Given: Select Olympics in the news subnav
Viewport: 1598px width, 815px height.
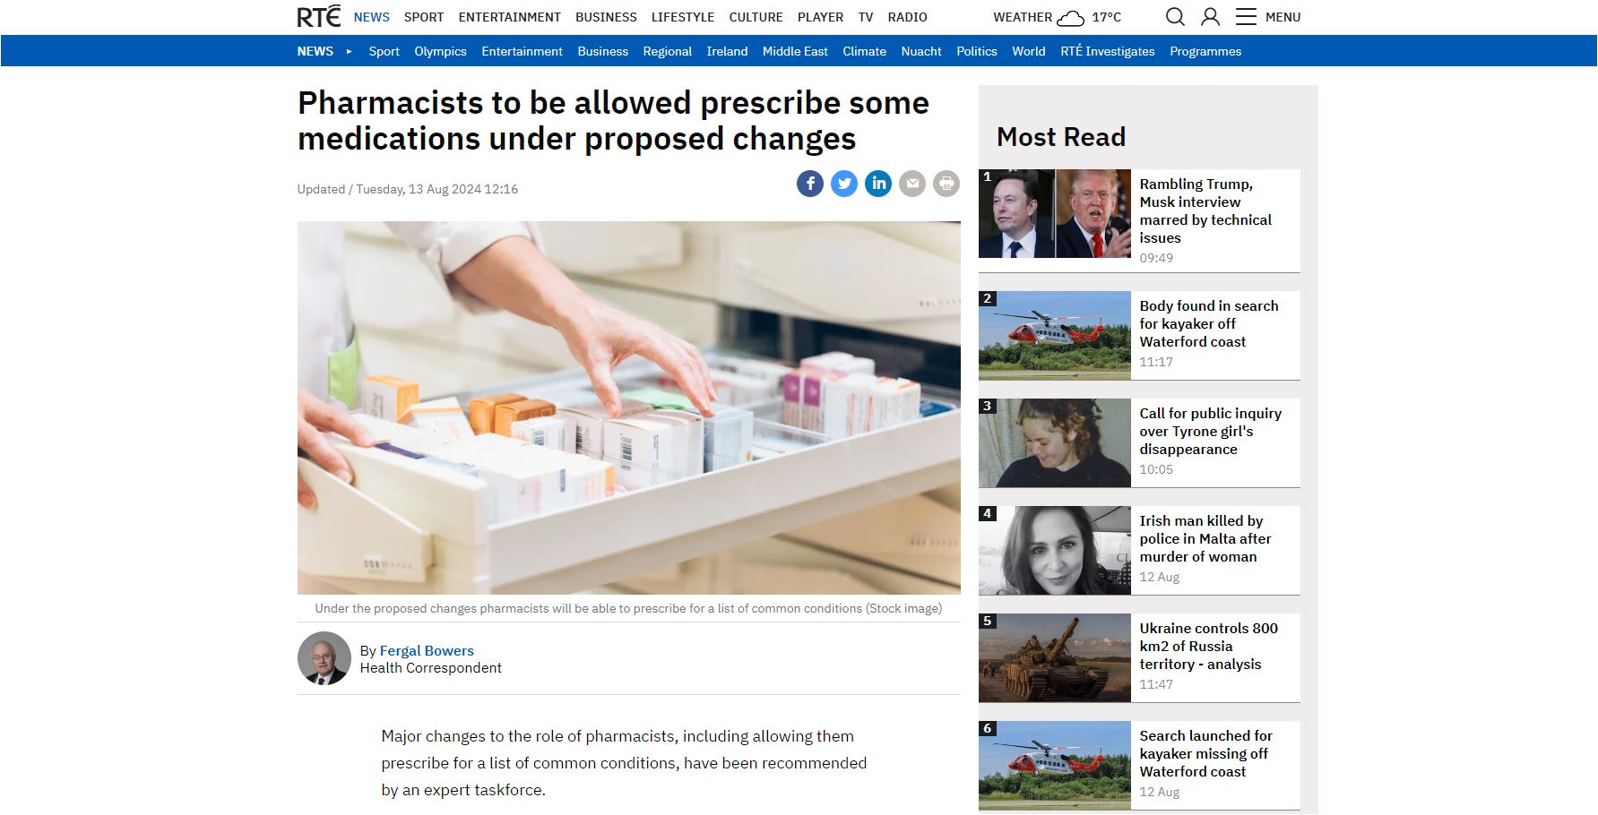Looking at the screenshot, I should (x=440, y=52).
